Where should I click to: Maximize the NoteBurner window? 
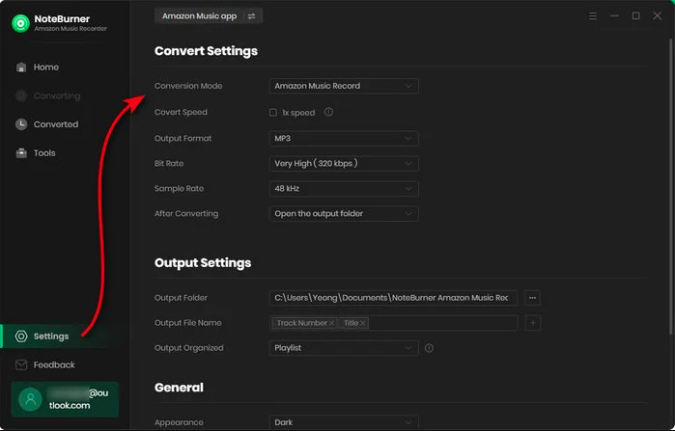click(x=635, y=15)
